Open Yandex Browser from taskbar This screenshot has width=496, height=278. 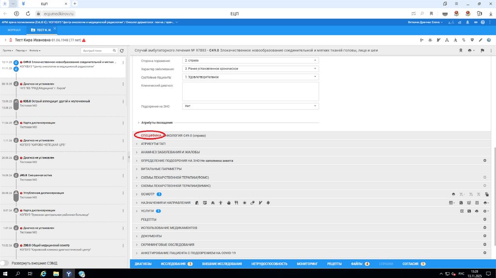(x=69, y=274)
